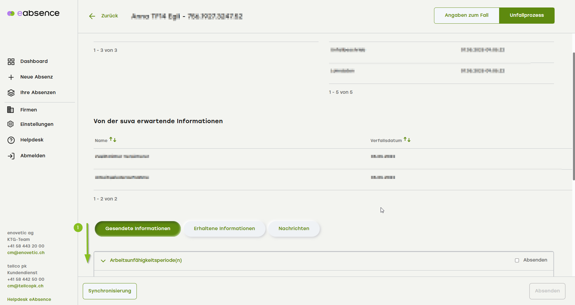Click the eAbsence logo icon
This screenshot has width=575, height=305.
[11, 13]
